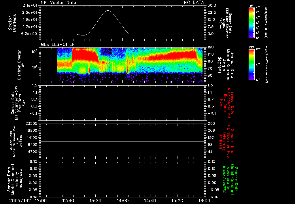
Task: Click the 'Model Scanner Angle degrees' axis title
Action: (x=226, y=65)
